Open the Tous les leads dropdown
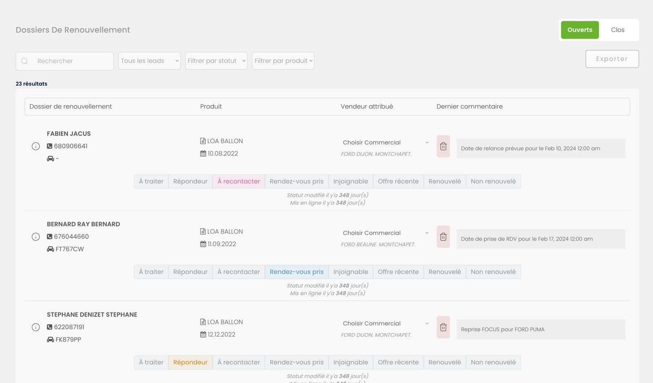 click(149, 61)
